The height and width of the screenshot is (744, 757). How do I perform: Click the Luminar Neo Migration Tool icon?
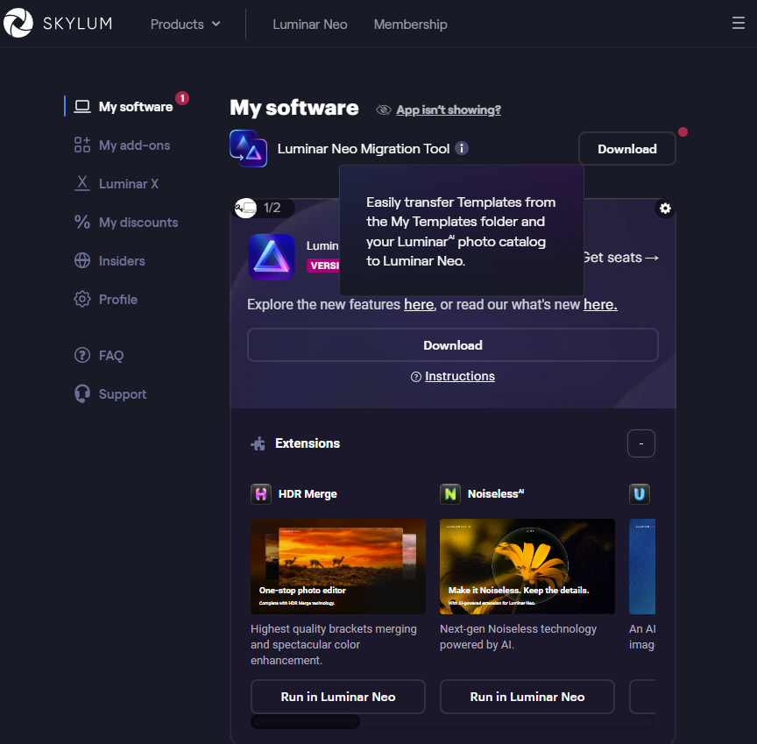point(248,148)
